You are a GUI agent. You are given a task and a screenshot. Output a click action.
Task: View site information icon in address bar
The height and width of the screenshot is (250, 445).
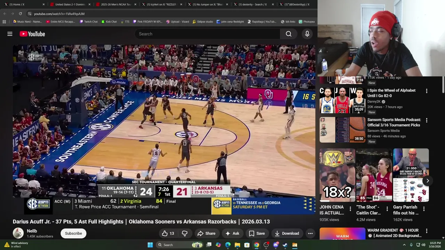tap(30, 14)
